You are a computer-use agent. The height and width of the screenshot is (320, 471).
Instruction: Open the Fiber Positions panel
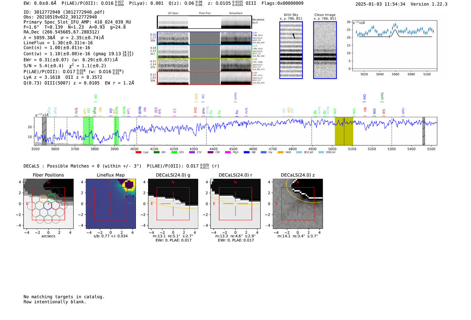[48, 204]
